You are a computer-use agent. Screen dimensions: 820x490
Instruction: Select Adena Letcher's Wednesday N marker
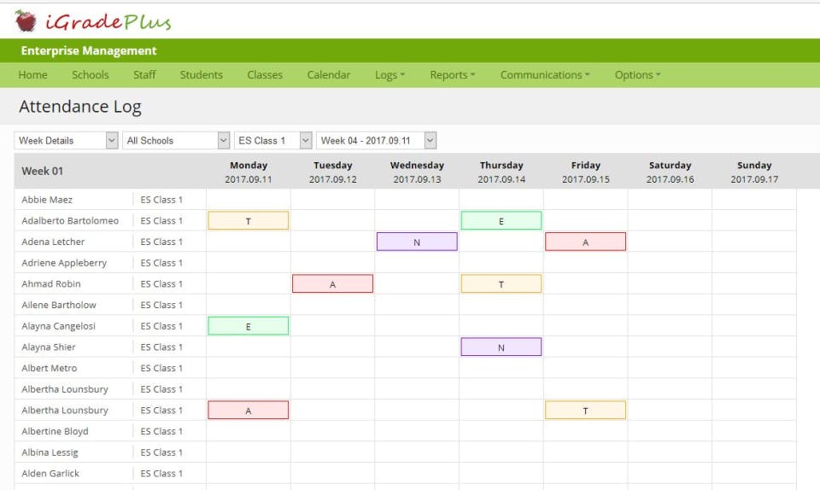click(x=417, y=242)
